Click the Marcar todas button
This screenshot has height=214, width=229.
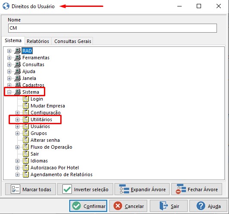[x=31, y=189]
